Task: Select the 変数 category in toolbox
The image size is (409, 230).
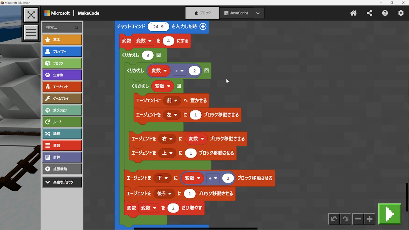Action: [x=62, y=145]
